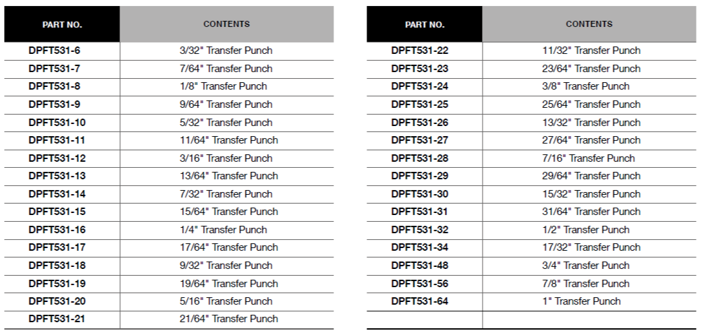Image resolution: width=702 pixels, height=333 pixels.
Task: Click part number DPFT531-22
Action: click(420, 51)
